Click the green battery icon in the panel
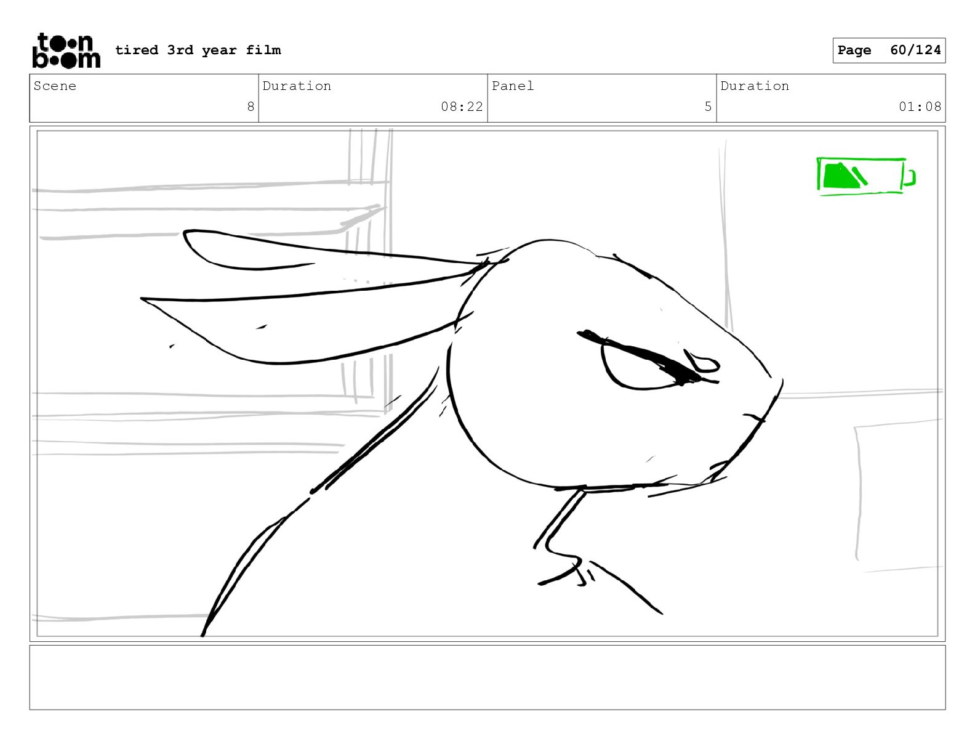The width and height of the screenshot is (975, 754). [x=866, y=177]
